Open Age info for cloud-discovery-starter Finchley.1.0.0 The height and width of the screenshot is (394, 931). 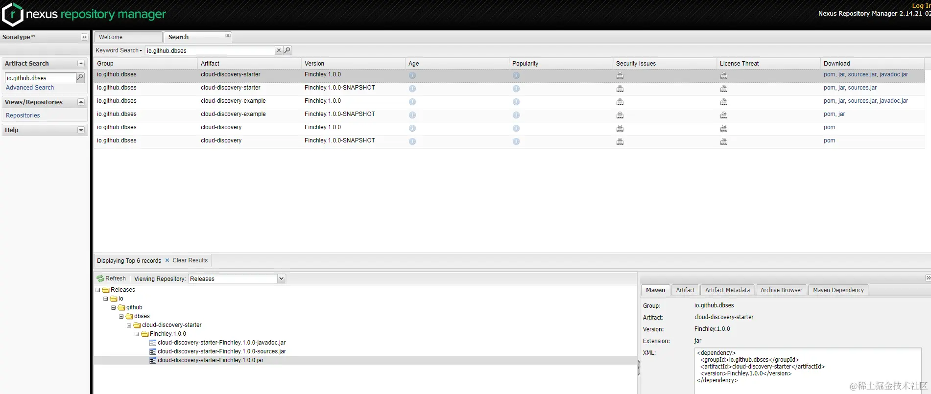tap(412, 75)
